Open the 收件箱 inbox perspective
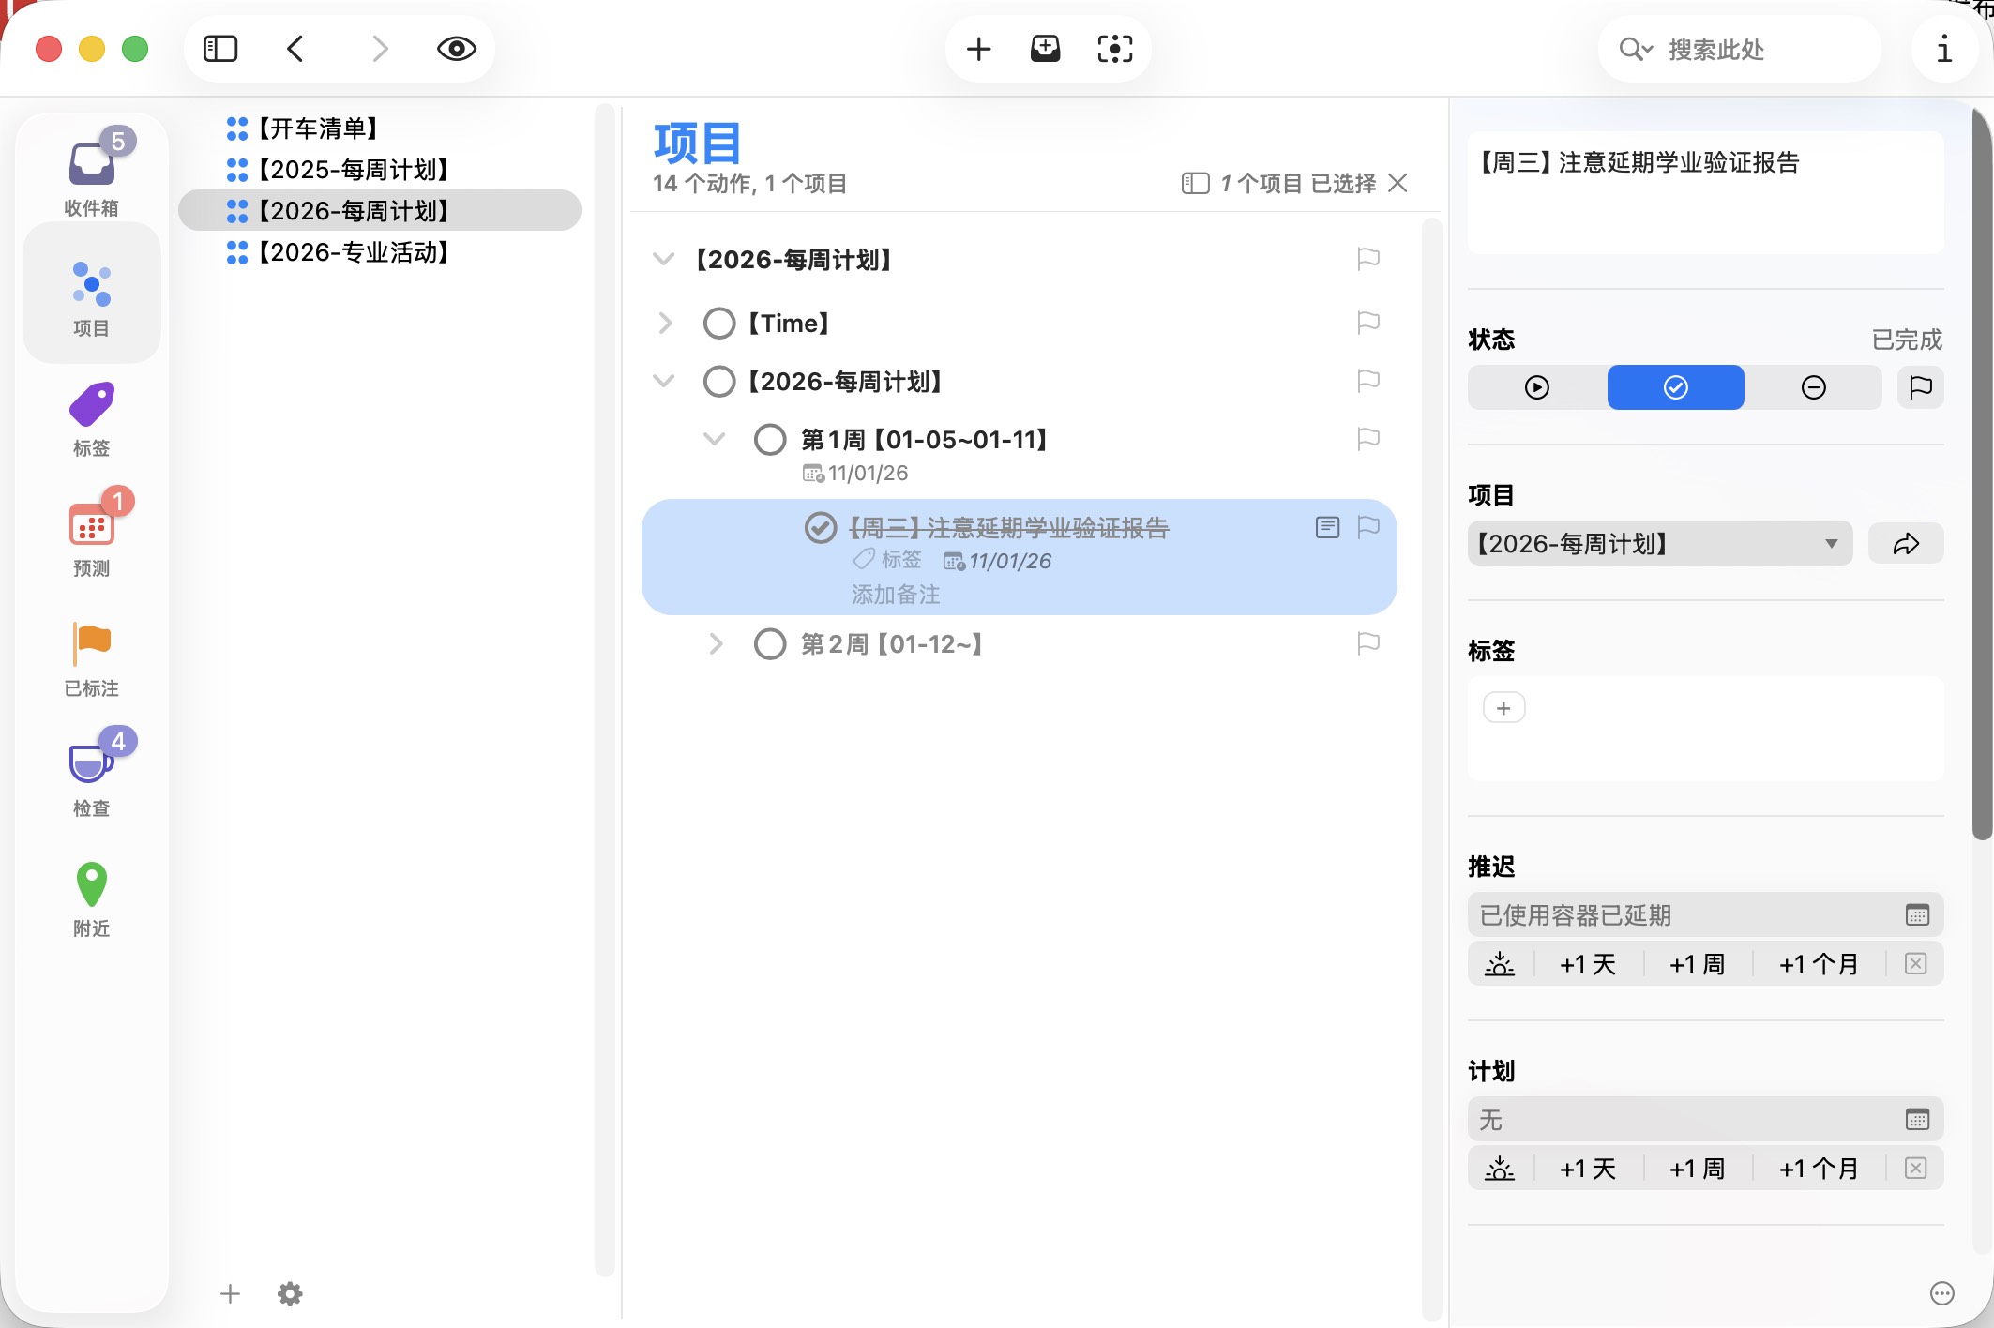This screenshot has width=1994, height=1328. (91, 172)
